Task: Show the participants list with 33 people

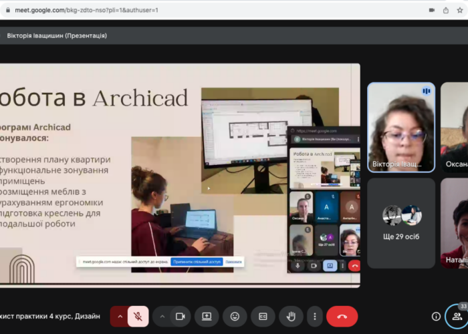Action: tap(457, 316)
